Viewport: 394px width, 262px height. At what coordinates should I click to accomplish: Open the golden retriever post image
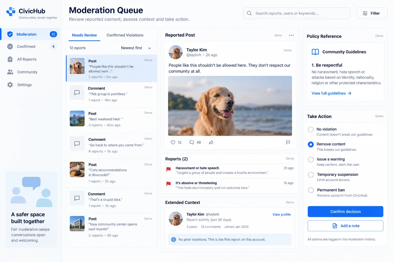tap(230, 106)
